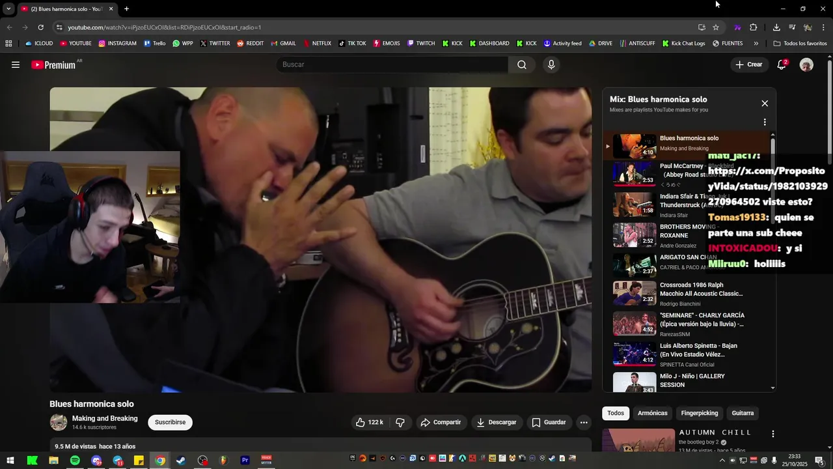Open the NETFLIX bookmark
The image size is (833, 469).
[317, 44]
